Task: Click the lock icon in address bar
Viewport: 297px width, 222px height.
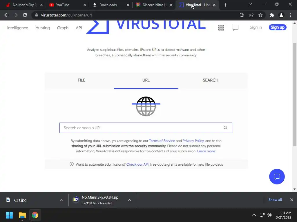Action: click(37, 15)
